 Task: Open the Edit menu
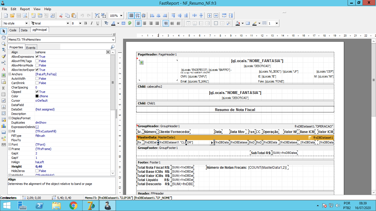[x=13, y=9]
